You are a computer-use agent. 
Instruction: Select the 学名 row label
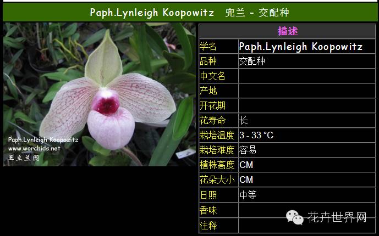tap(208, 47)
